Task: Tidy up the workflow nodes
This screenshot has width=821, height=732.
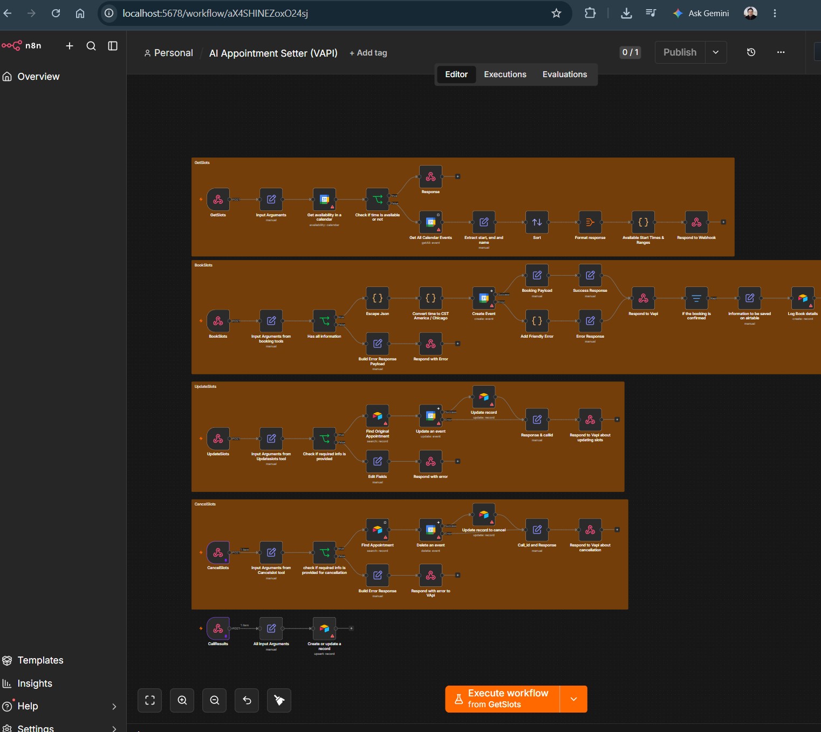Action: point(279,700)
